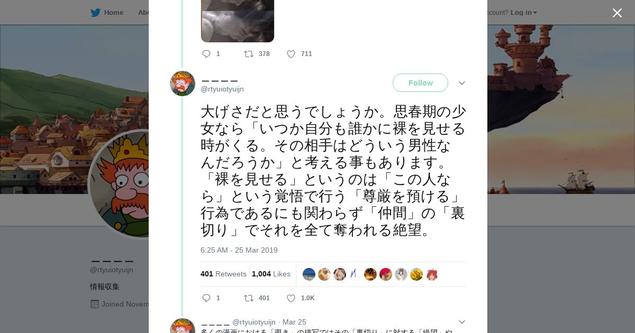635x333 pixels.
Task: Open the bottom reply tweet's options chevron
Action: pyautogui.click(x=461, y=322)
